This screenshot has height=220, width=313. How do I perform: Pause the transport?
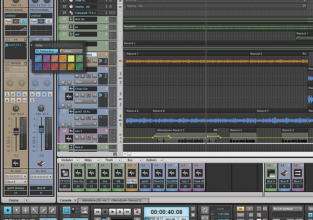(x=120, y=212)
